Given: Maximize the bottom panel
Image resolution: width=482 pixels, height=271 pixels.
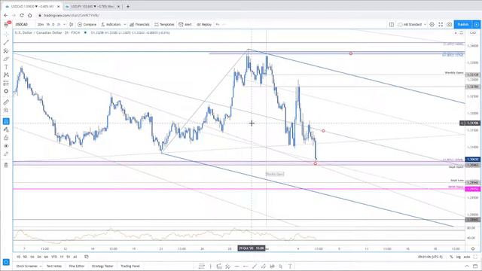Looking at the screenshot, I should [x=476, y=266].
